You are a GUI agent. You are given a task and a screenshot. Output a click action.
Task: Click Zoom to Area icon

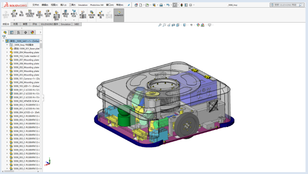(x=165, y=25)
